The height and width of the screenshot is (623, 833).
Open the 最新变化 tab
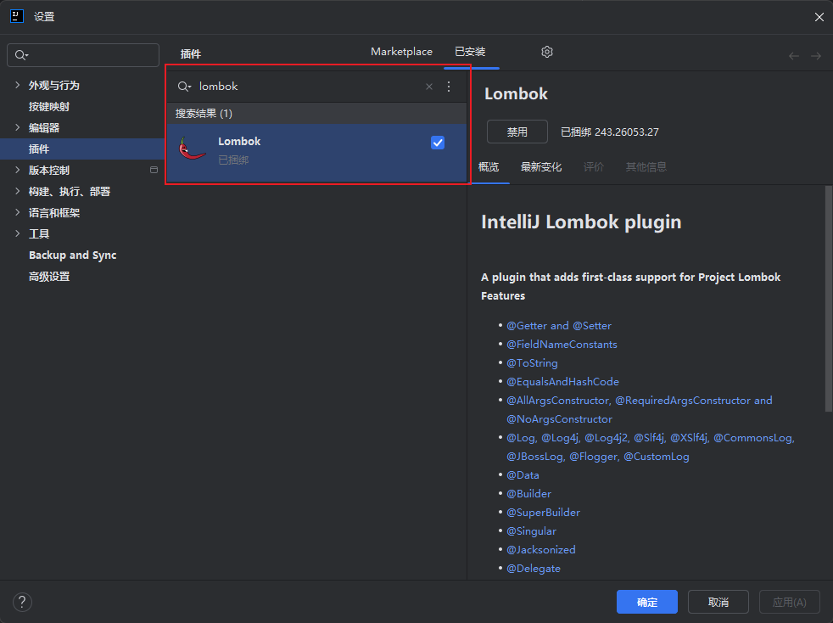[541, 167]
